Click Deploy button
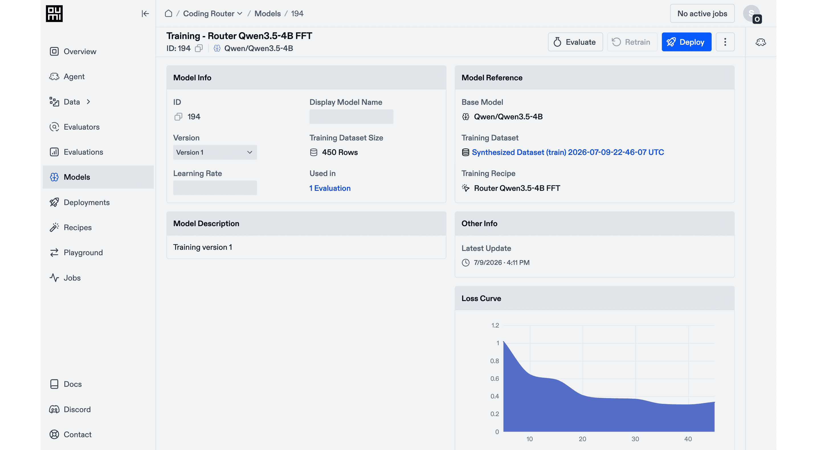Screen dimensions: 817x450 pos(686,42)
